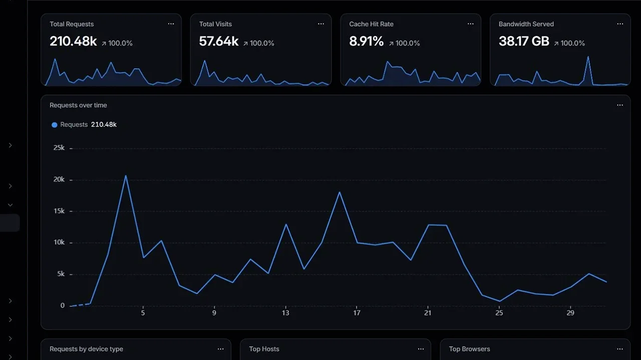Open the Top Hosts panel options menu

tap(421, 349)
